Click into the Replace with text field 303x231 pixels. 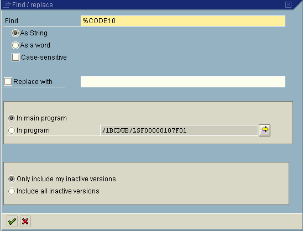183,82
